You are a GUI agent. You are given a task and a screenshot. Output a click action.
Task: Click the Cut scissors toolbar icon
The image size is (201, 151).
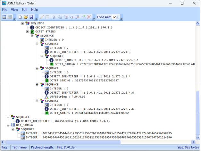(x=54, y=17)
